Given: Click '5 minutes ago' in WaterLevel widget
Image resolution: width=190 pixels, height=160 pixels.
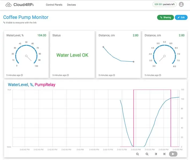Looking at the screenshot, I should (13, 75).
